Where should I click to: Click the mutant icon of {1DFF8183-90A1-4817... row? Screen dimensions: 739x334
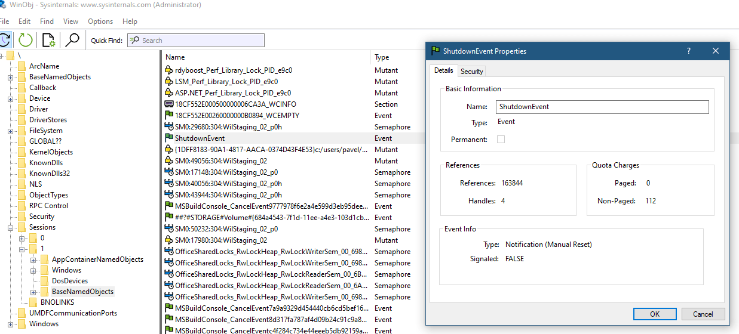pyautogui.click(x=169, y=150)
